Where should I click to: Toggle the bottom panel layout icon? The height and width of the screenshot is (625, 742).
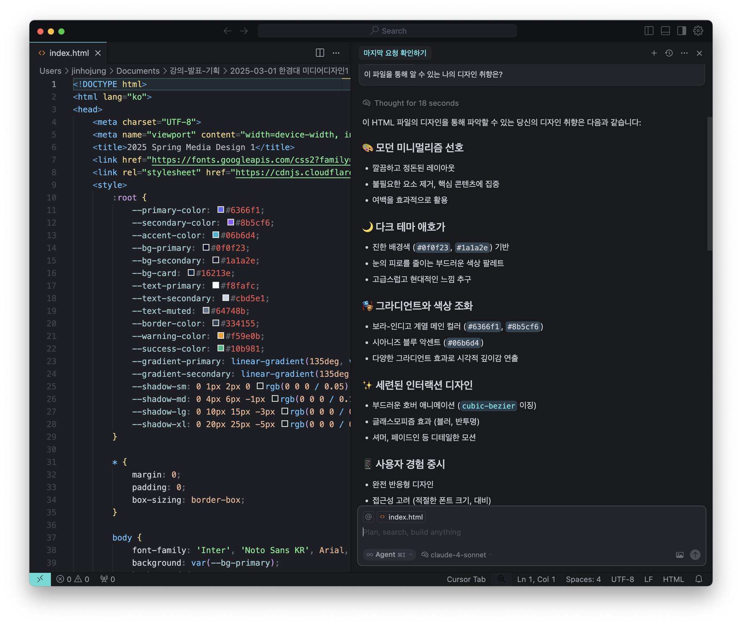coord(665,31)
